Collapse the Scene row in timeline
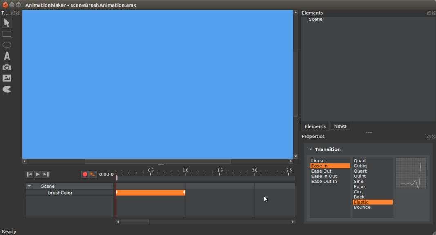 click(x=29, y=186)
